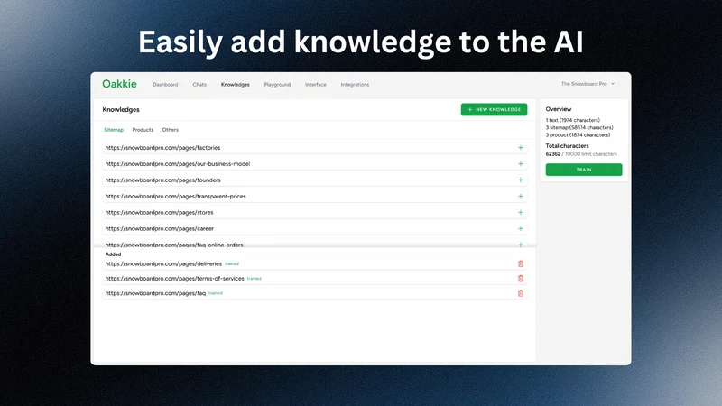Open the Integrations page
Viewport: 722px width, 406px height.
355,85
